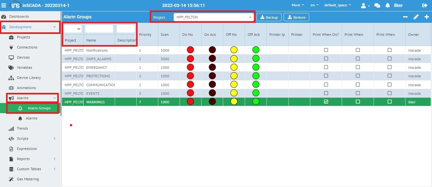Screen dimensions: 432x187
Task: Click the logout icon at top right
Action: tap(424, 5)
